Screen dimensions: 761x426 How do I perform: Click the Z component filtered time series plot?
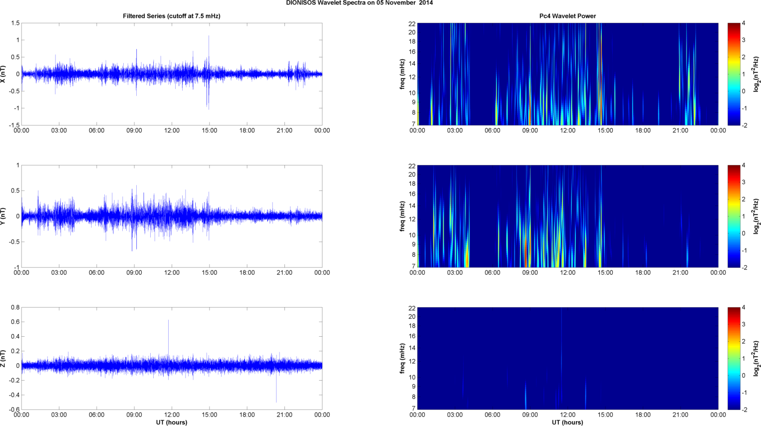click(x=172, y=359)
